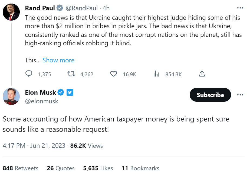Screen dimensions: 250x176
Task: View the 848 Retweets list
Action: [21, 168]
